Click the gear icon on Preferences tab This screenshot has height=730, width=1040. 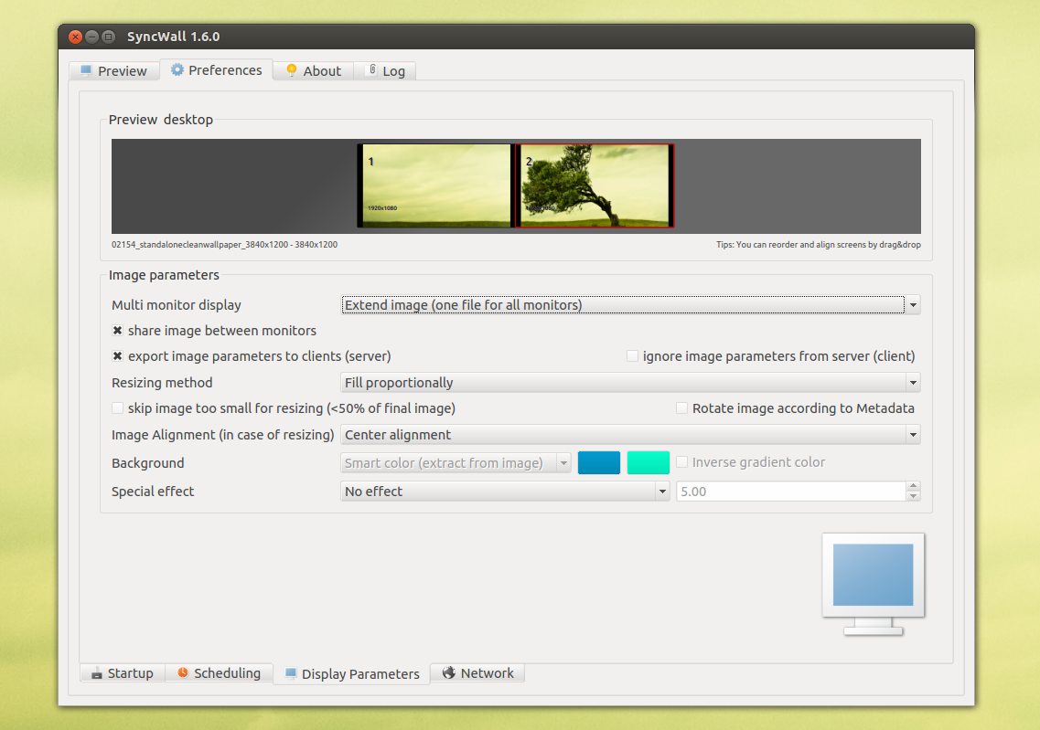(177, 69)
